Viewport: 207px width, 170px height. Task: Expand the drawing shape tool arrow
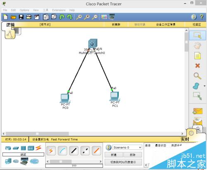pos(205,86)
